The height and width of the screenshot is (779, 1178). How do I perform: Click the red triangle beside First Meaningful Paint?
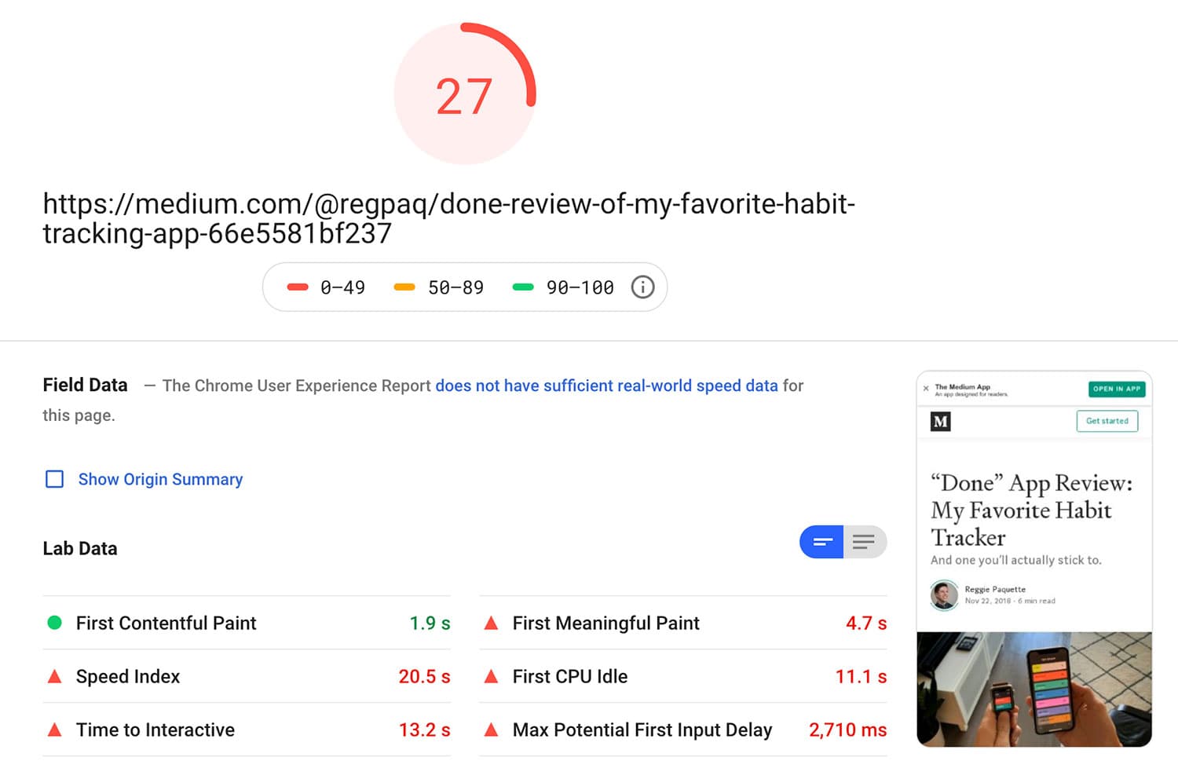492,623
